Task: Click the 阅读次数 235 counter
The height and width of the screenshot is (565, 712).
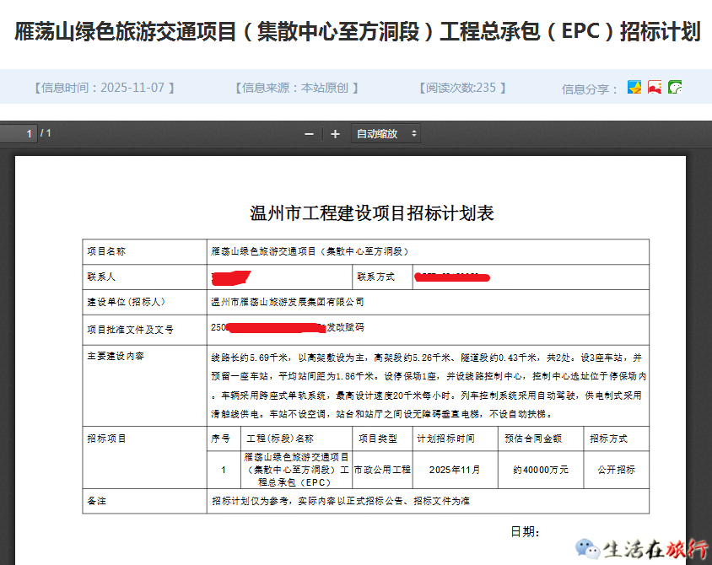Action: [461, 88]
